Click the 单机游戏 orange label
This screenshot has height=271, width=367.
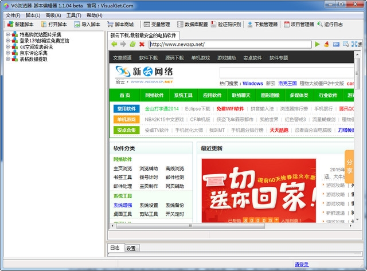(126, 119)
